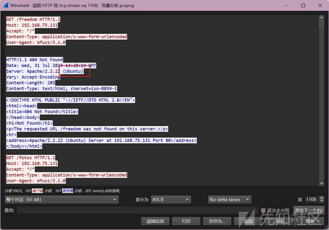This screenshot has height=230, width=329.
Task: Click the scrollbar down arrow
Action: coord(321,183)
